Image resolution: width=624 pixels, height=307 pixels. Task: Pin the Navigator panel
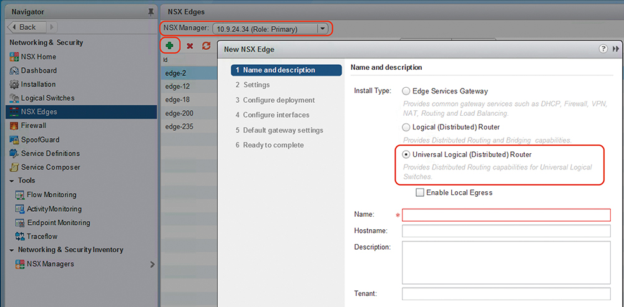pos(151,12)
